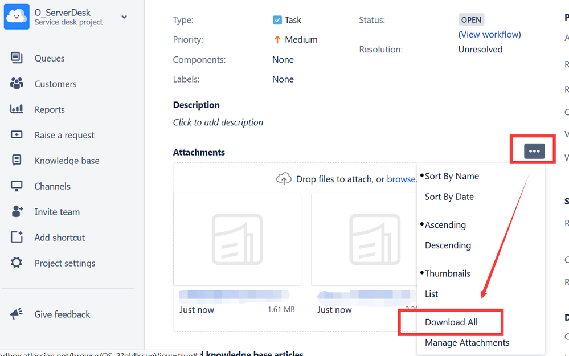Switch attachments view to List
569x356 pixels.
(432, 294)
